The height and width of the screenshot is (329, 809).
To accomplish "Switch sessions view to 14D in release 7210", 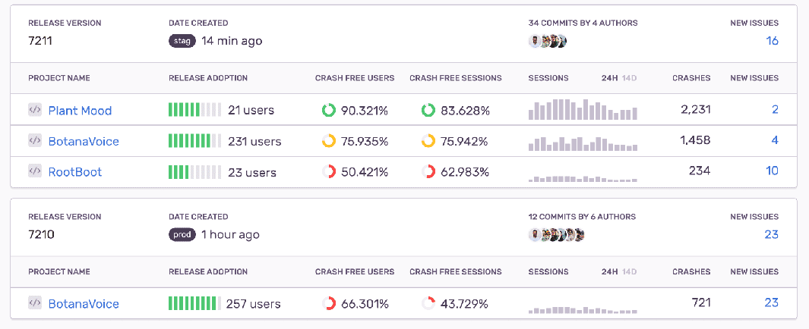I will [x=630, y=271].
